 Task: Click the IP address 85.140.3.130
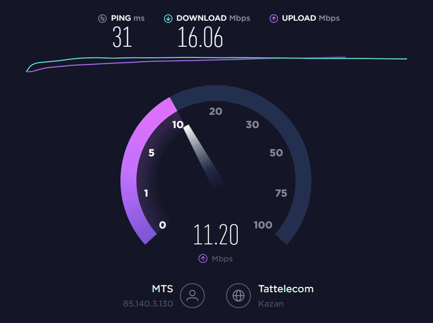tap(148, 304)
